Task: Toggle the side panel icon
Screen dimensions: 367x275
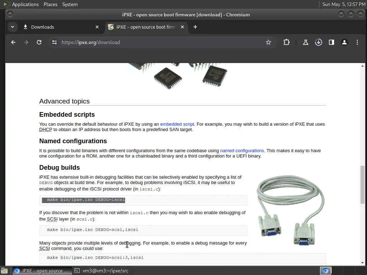Action: [332, 42]
